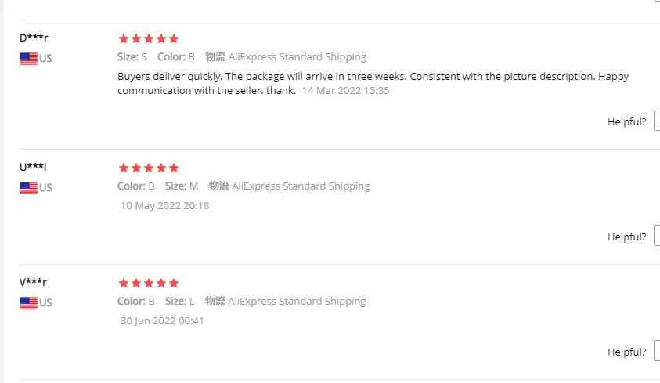Click the date 10 May 2022 20:18

(164, 206)
